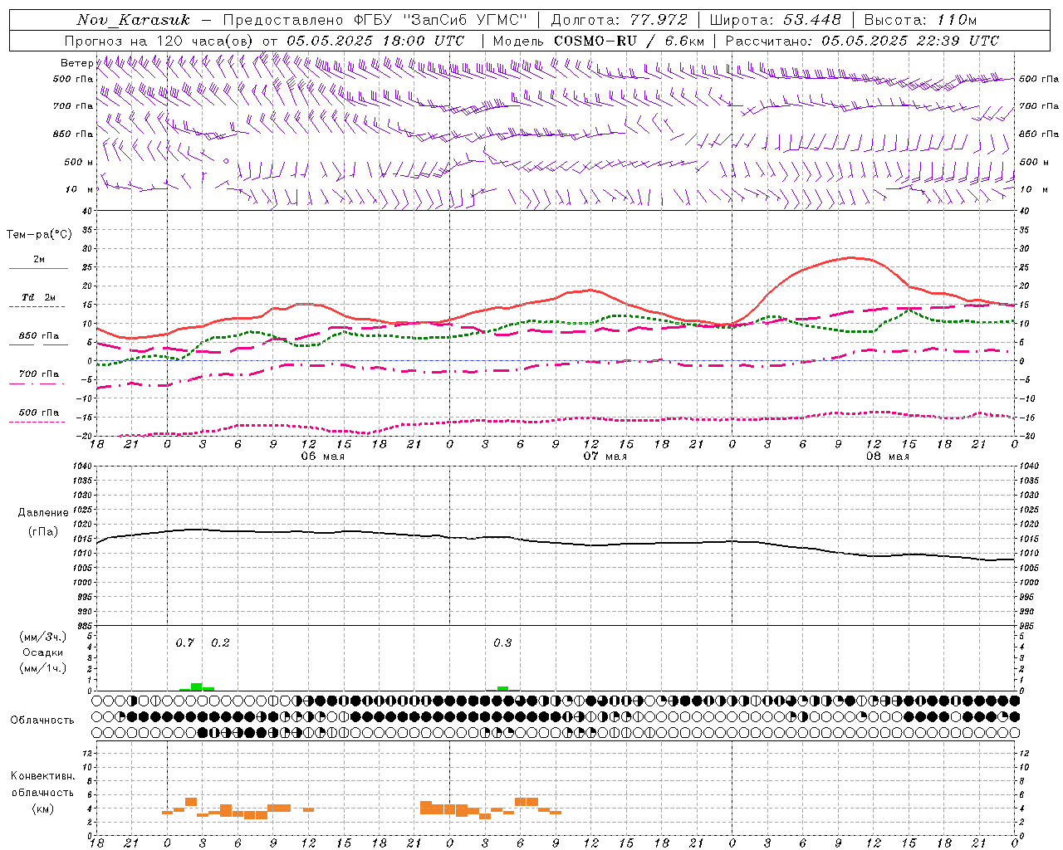Click the Осадки precipitation label

coord(43,652)
